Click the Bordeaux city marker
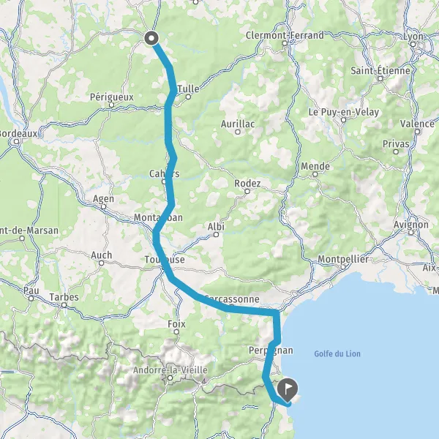 click(17, 142)
